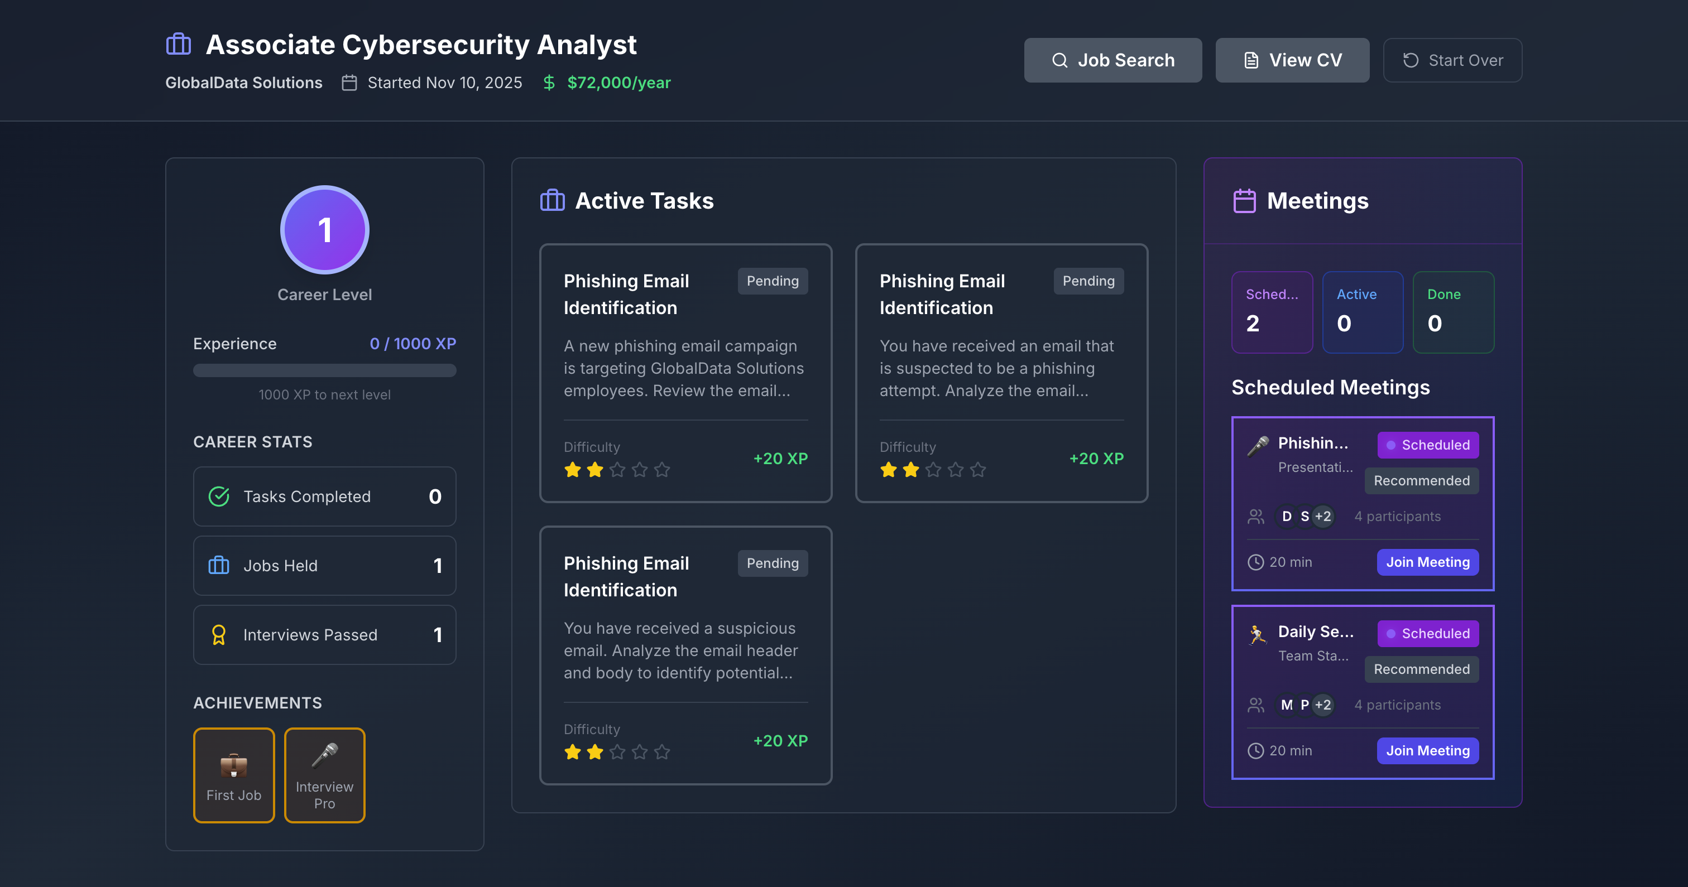Screen dimensions: 1688x887
Task: Select the Active meetings filter tile
Action: point(1363,312)
